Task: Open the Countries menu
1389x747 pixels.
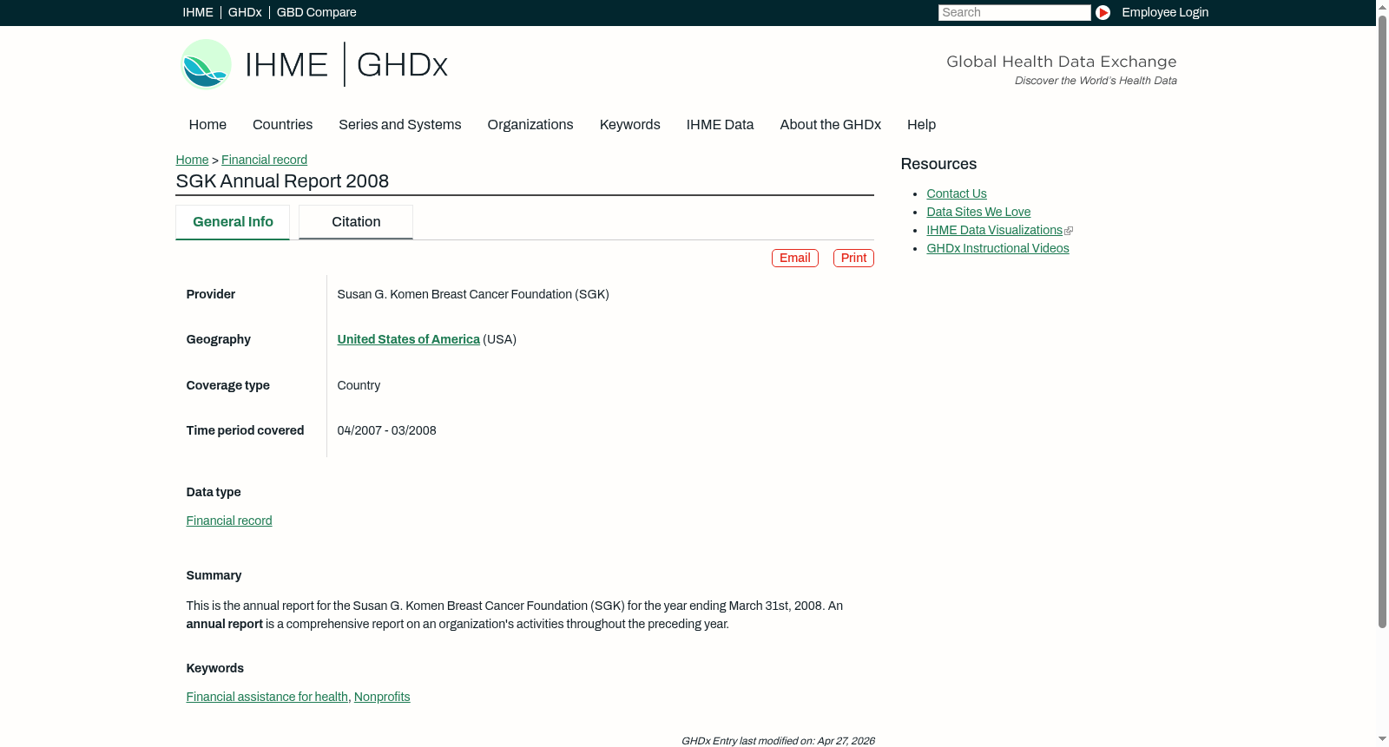Action: 282,125
